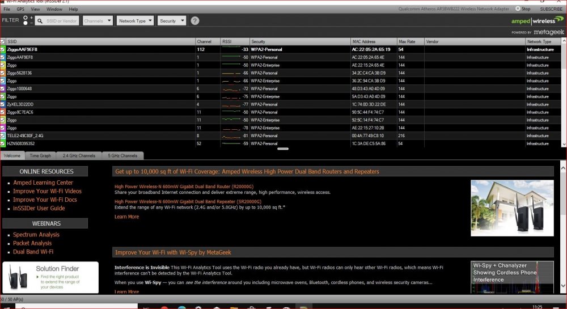Viewport: 567px width, 309px height.
Task: Toggle checkbox for Ziggo1000648 network
Action: pyautogui.click(x=2, y=88)
